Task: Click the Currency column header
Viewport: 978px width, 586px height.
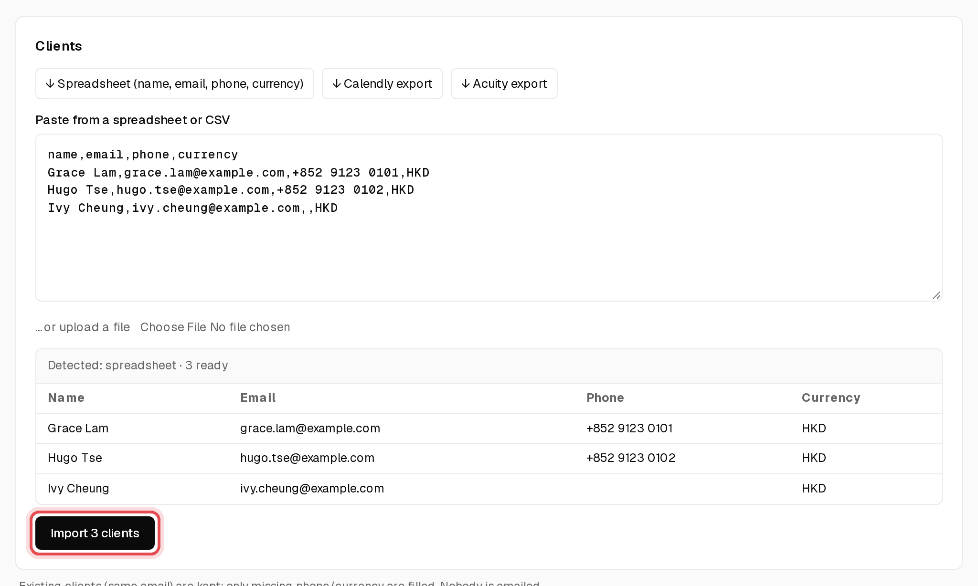Action: pos(831,398)
